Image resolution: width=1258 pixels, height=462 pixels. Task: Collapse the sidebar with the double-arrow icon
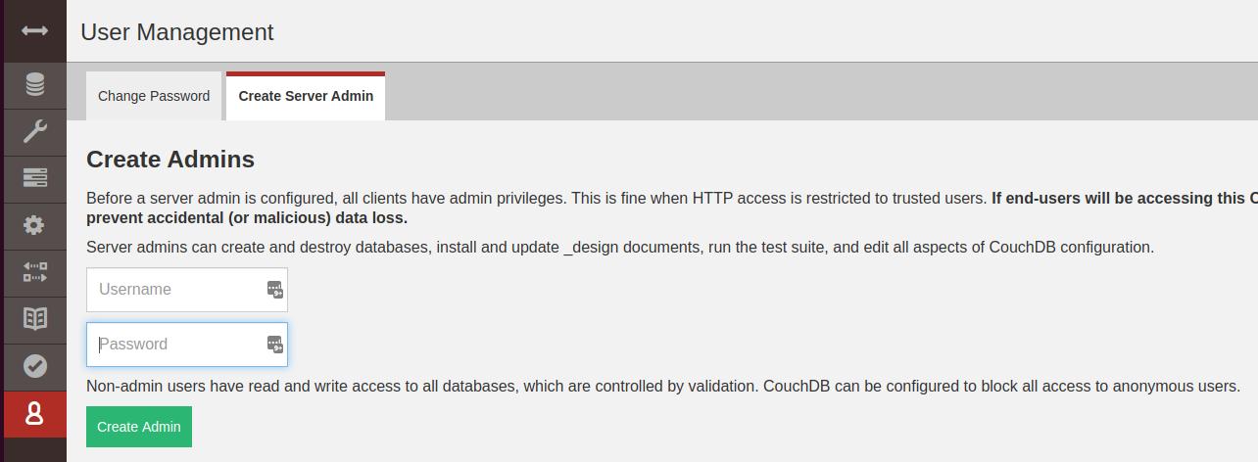34,30
